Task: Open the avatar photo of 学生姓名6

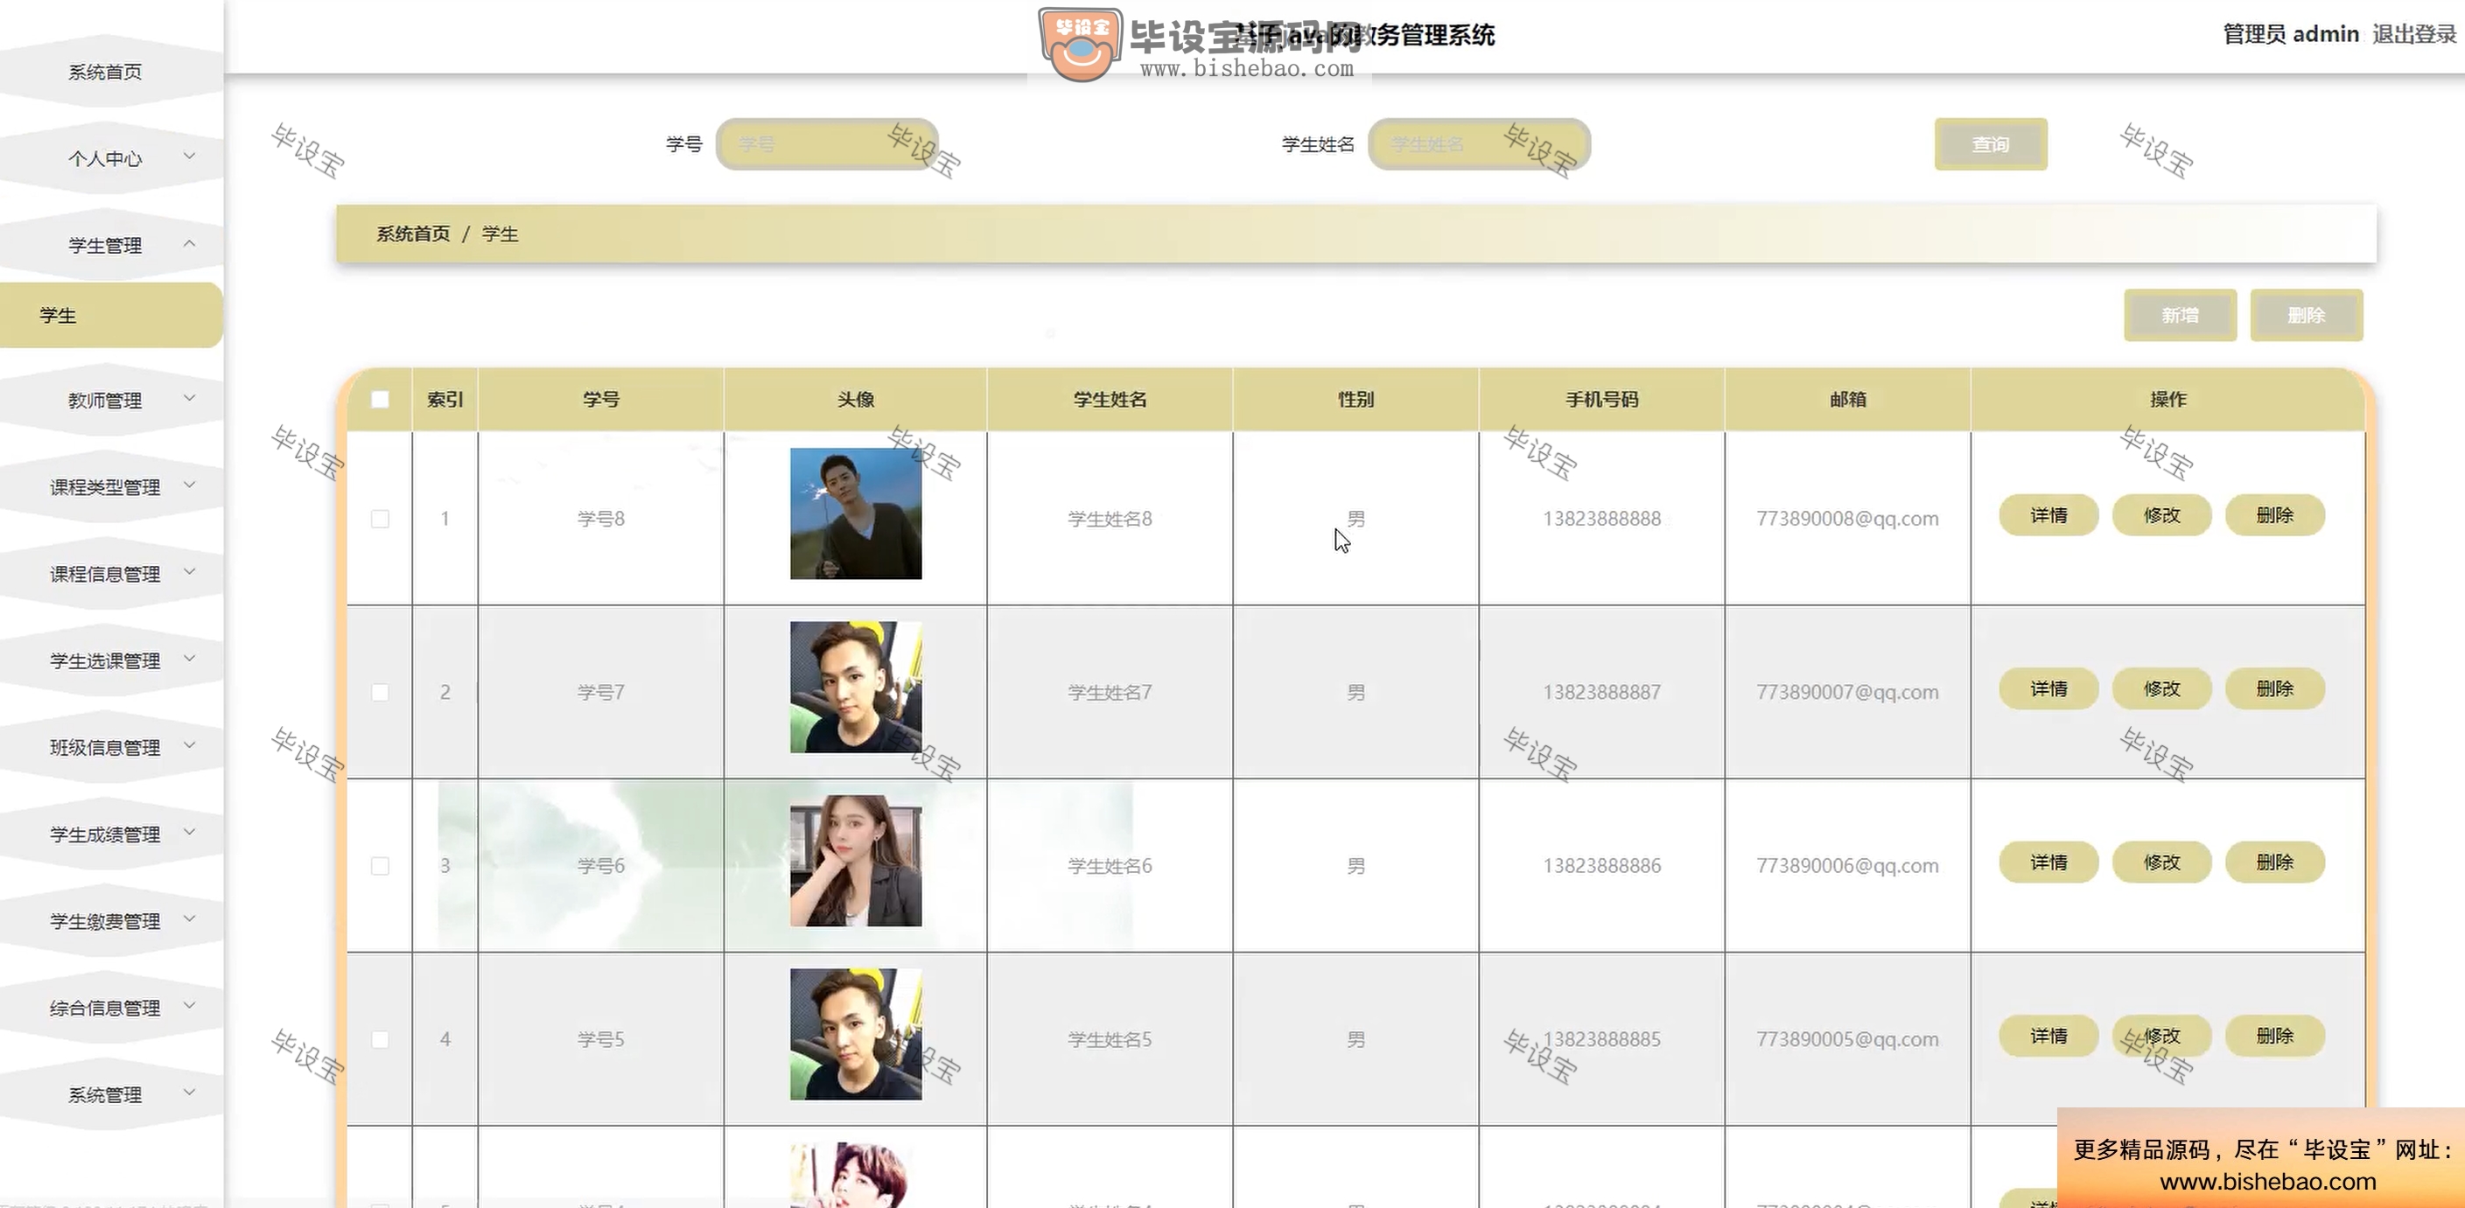Action: click(x=856, y=861)
